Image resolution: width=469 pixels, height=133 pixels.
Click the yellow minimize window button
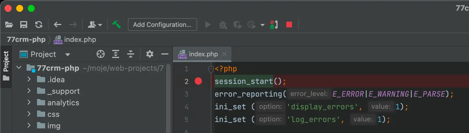20,9
